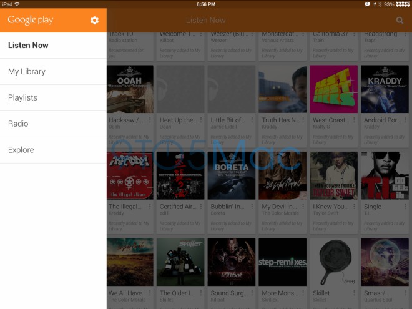Show options for T.I. Single album
412x309 pixels.
405,207
